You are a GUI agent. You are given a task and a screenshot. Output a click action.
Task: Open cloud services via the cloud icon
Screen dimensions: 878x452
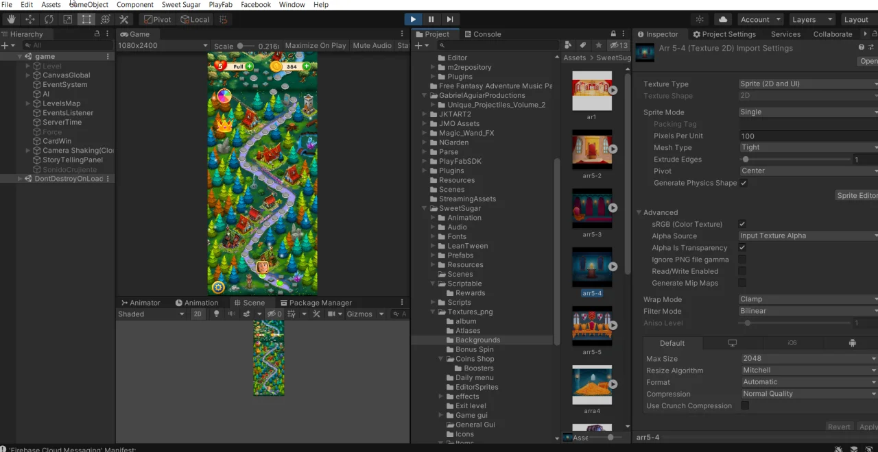723,20
